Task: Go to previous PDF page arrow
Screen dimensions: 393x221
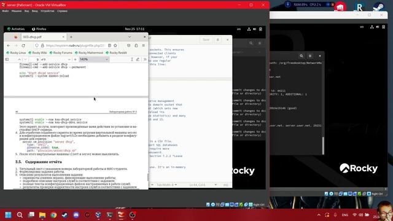Action: point(19,60)
